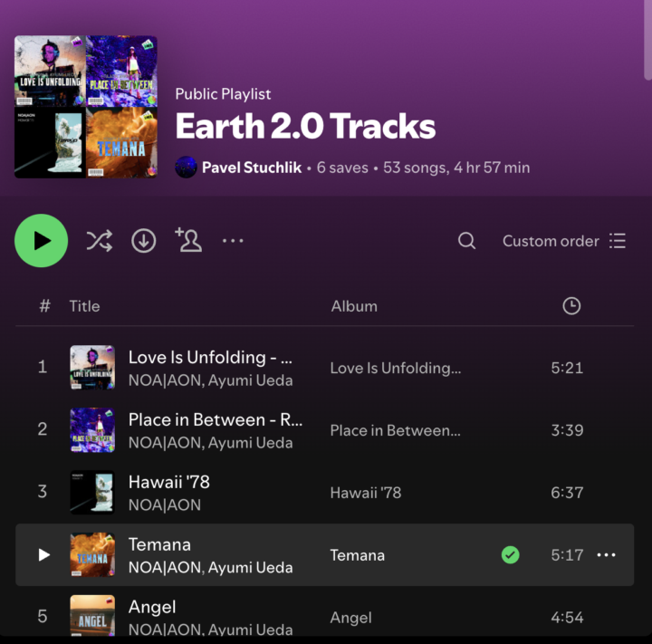The height and width of the screenshot is (644, 652).
Task: Select the Love Is Unfolding track title
Action: click(x=210, y=357)
